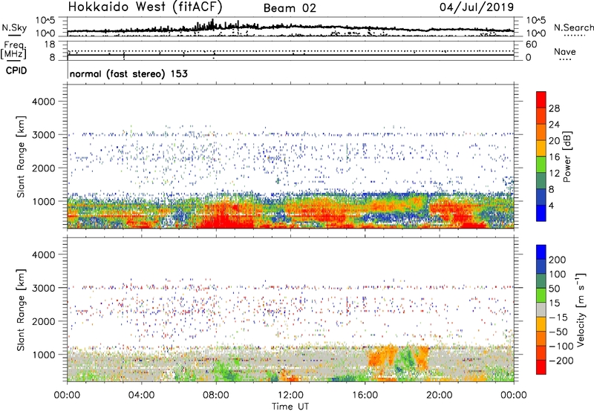Click the "16:00" time tick label

pos(365,395)
